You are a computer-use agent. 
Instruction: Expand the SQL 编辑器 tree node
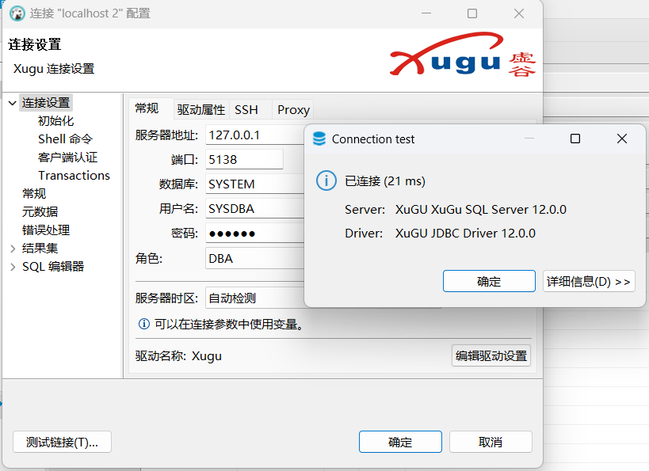point(13,267)
